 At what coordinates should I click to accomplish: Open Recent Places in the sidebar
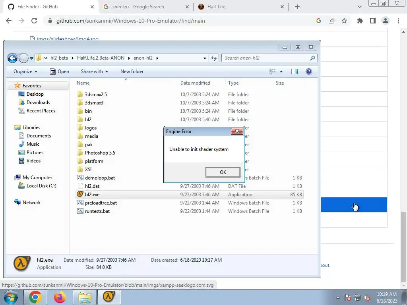[x=41, y=111]
